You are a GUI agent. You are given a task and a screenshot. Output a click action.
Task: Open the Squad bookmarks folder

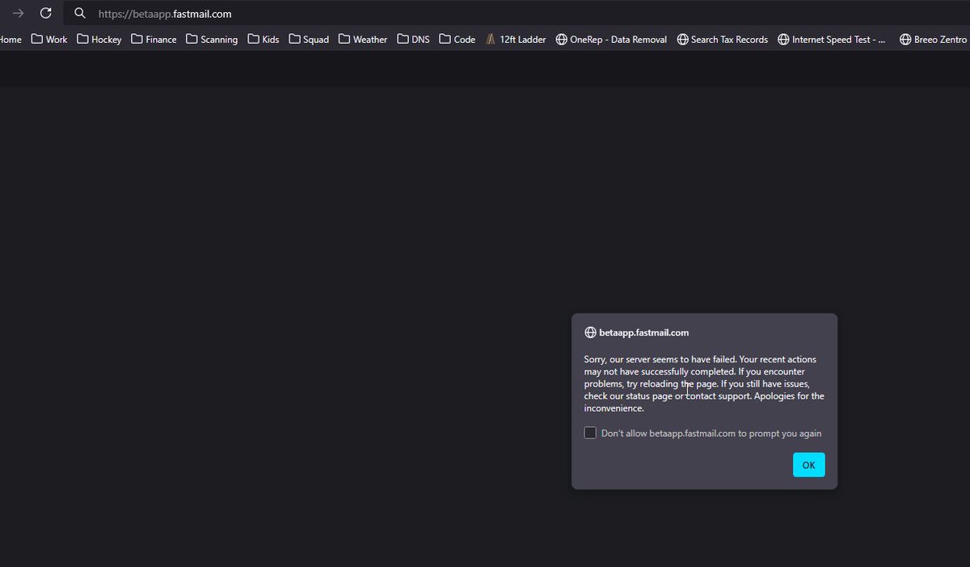tap(309, 39)
